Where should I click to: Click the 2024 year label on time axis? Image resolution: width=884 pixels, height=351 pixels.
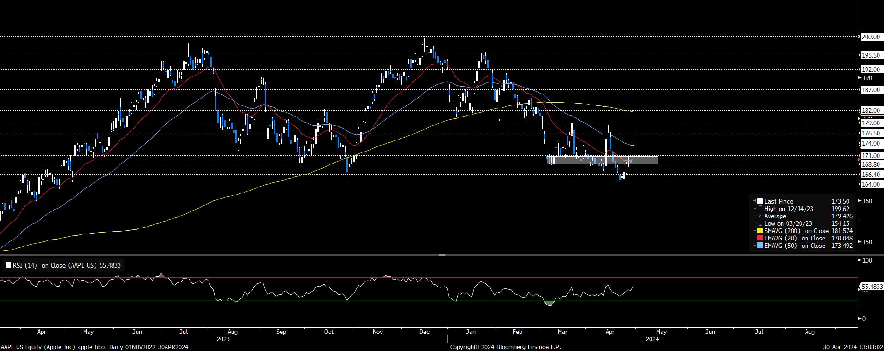652,339
